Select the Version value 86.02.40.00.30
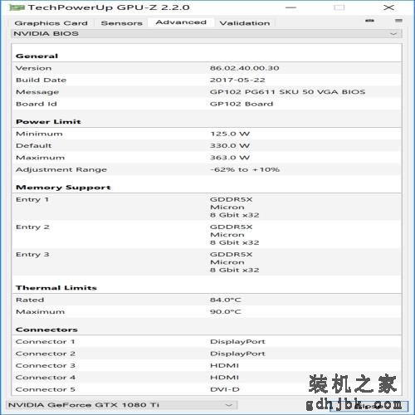 (x=245, y=68)
